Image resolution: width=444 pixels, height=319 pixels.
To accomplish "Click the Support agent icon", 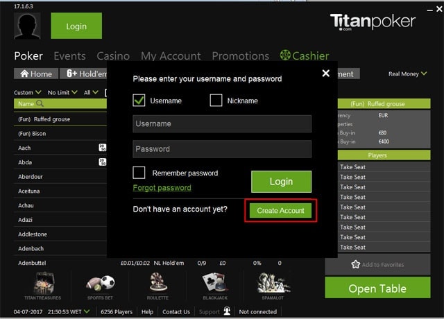I will click(x=227, y=311).
